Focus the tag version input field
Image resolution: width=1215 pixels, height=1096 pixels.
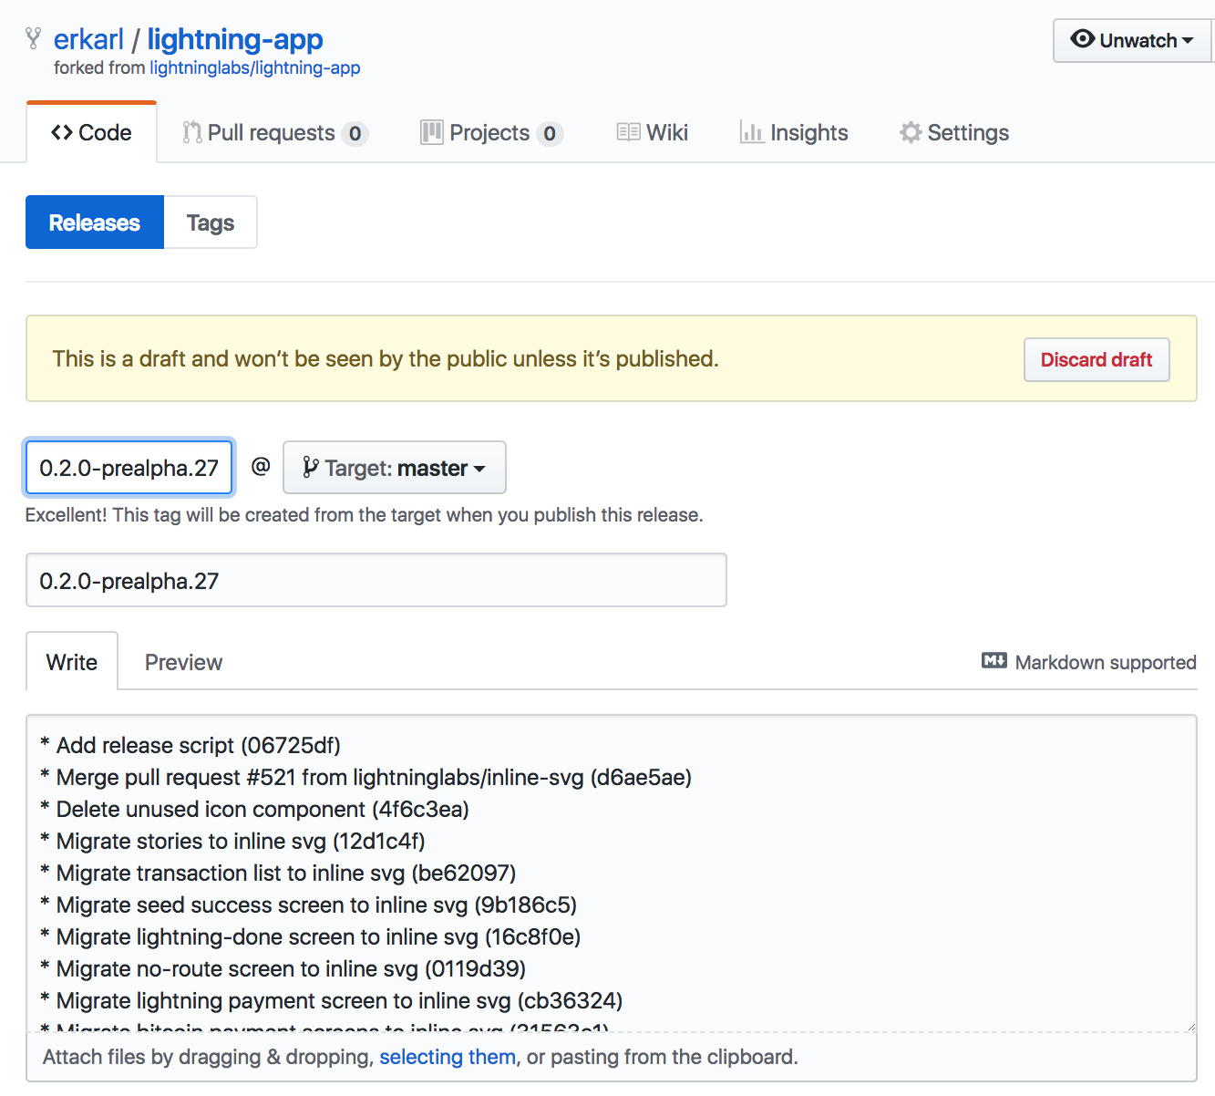pos(129,468)
